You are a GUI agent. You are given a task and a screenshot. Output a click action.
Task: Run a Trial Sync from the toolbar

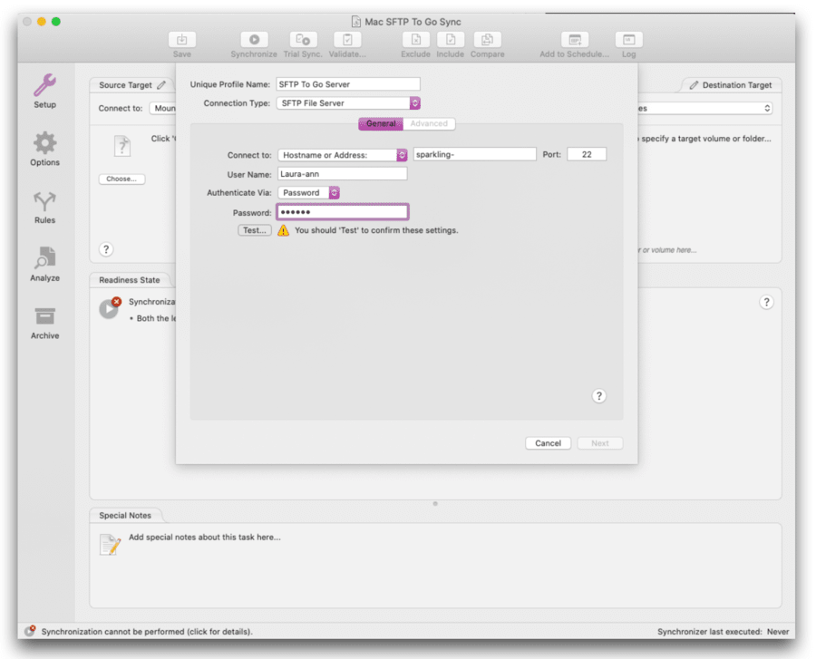(303, 41)
